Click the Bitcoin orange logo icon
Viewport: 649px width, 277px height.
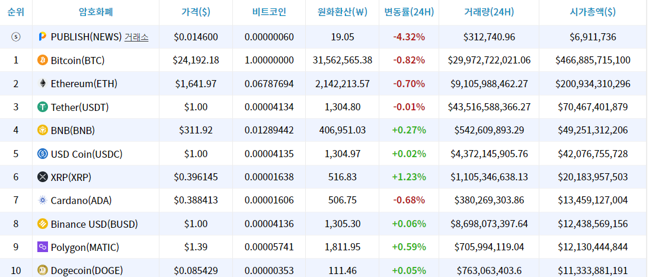pos(43,61)
